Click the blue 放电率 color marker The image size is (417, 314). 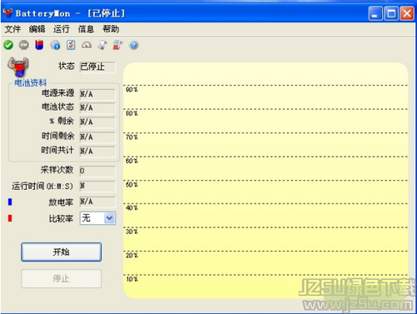pyautogui.click(x=10, y=202)
